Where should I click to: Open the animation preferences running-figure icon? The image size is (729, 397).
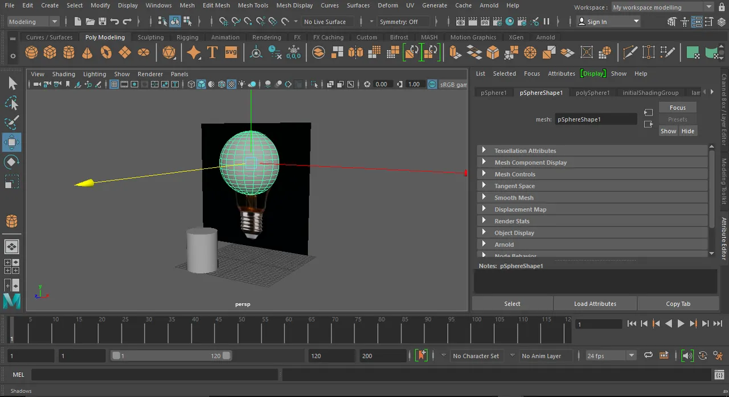717,356
